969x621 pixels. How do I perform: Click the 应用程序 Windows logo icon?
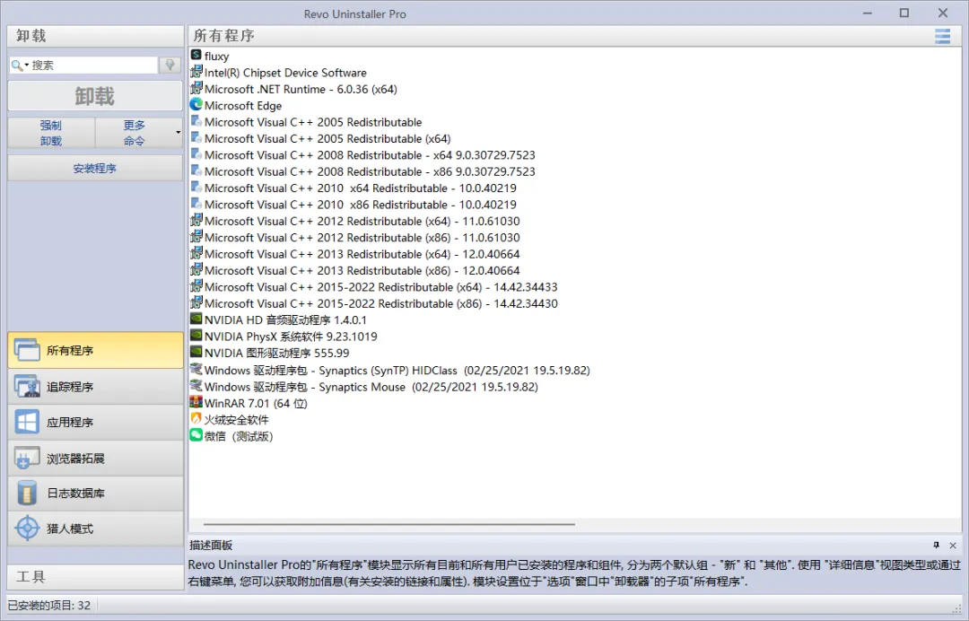tap(27, 422)
